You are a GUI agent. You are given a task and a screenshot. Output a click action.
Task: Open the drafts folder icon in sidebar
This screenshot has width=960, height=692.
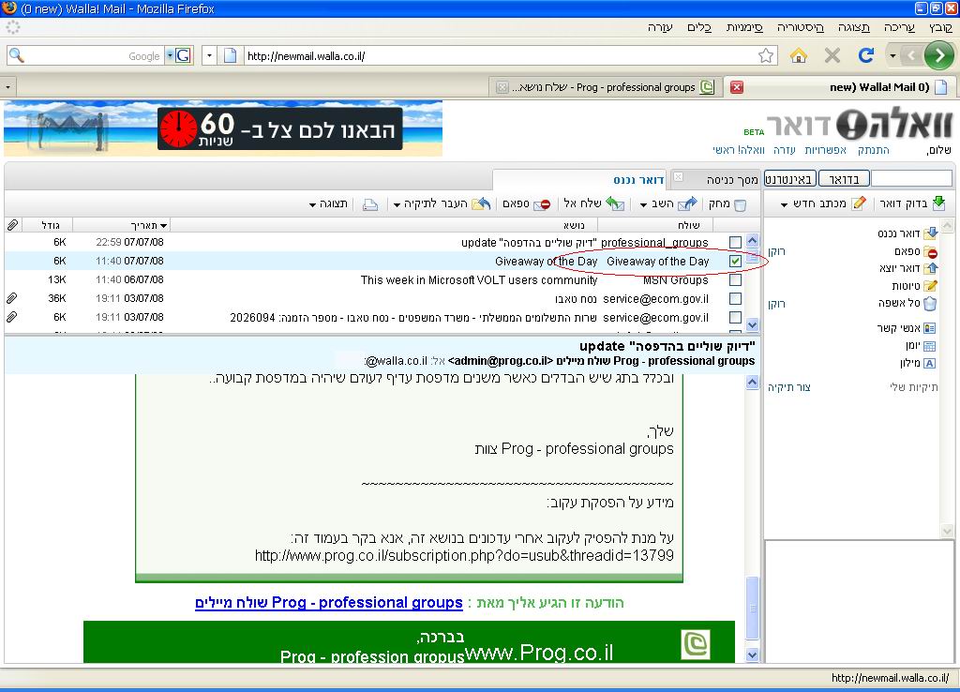point(931,285)
